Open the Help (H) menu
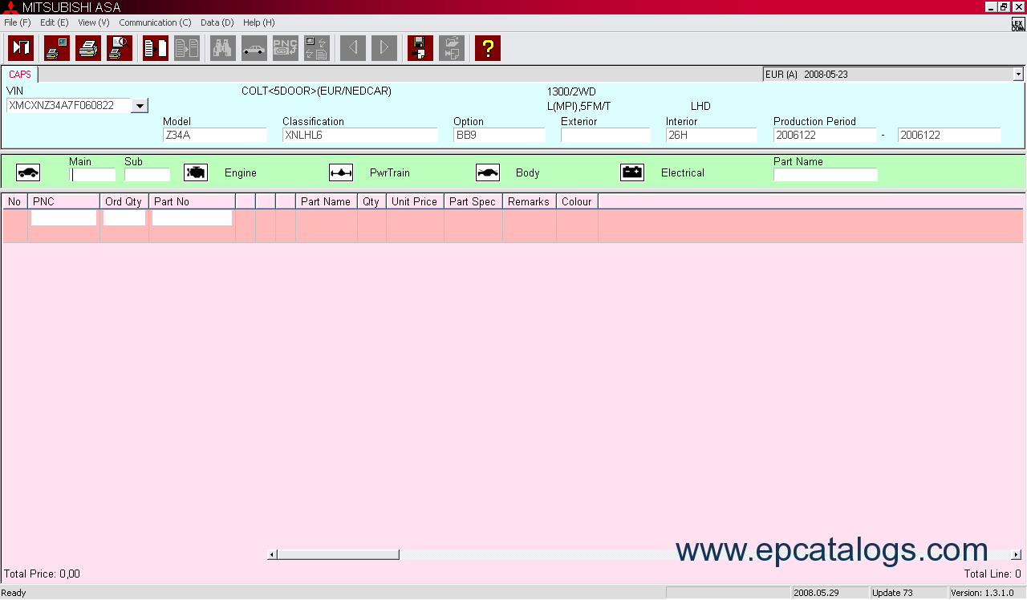Screen dimensions: 1027x600 (x=258, y=22)
